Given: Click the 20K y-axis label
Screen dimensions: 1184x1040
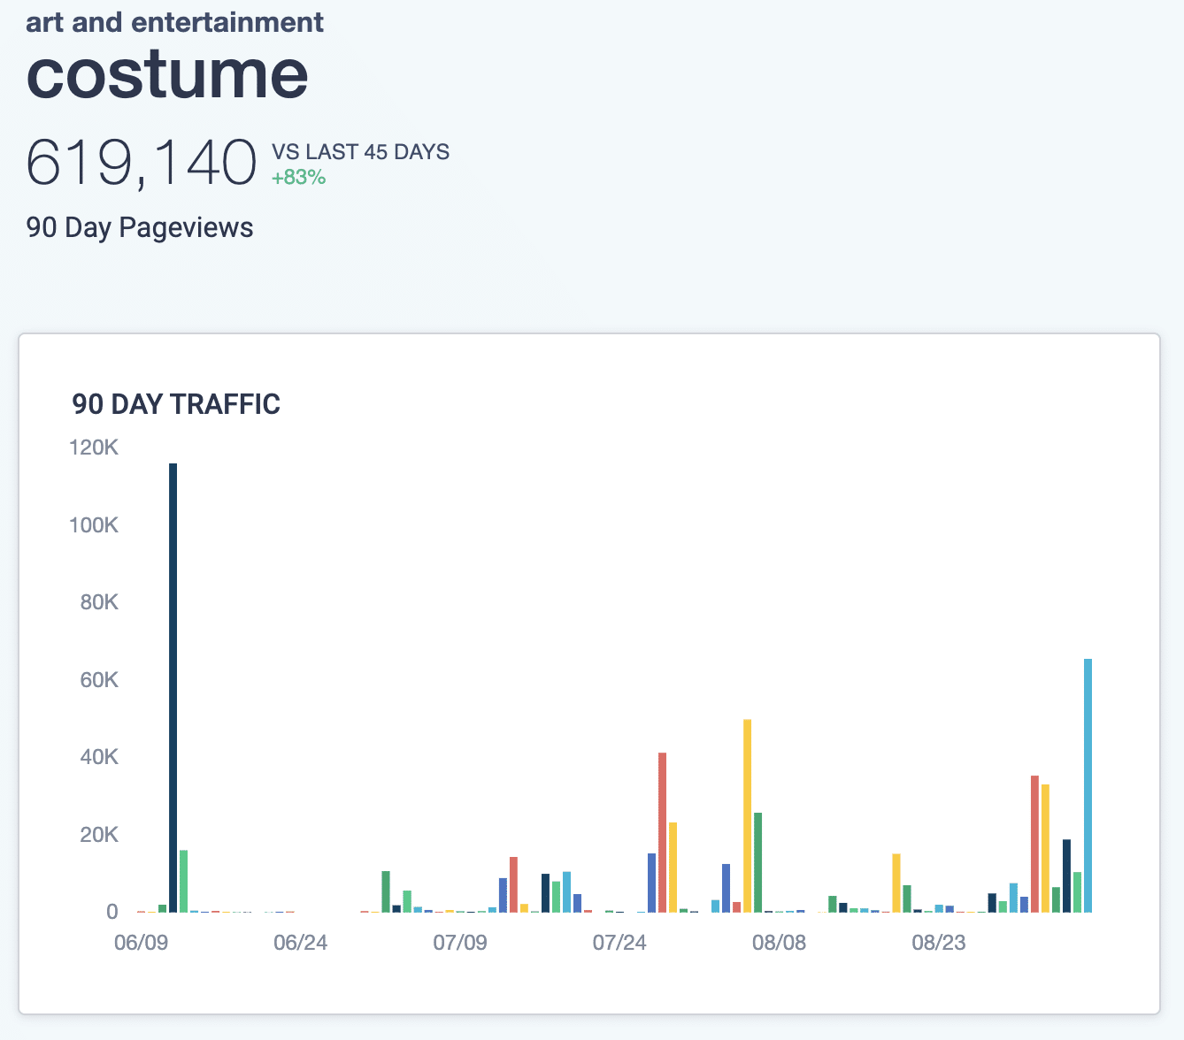Looking at the screenshot, I should (x=99, y=835).
